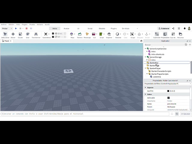Stop the playtest with red button
This screenshot has width=192, height=144.
[x=27, y=28]
